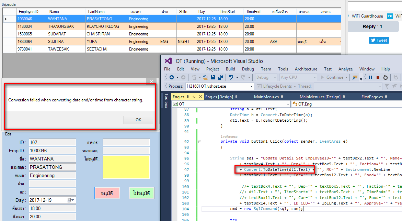Click the Find in Files toolbar icon
402x221 pixels.
[x=355, y=77]
